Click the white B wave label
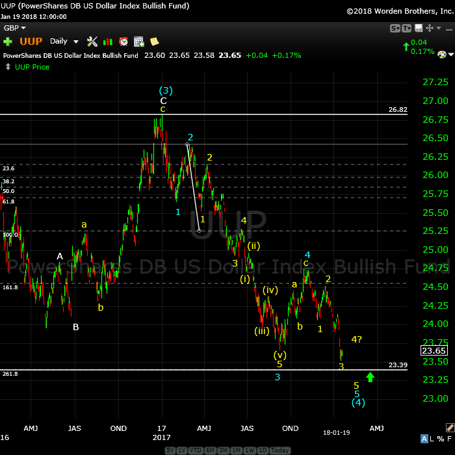Viewport: 455px width, 455px height. coord(76,327)
